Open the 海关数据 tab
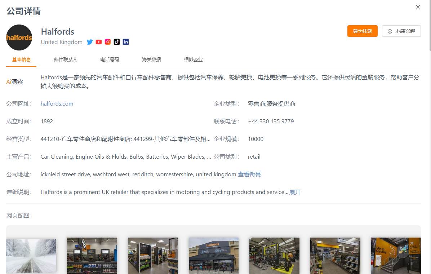The height and width of the screenshot is (274, 431). coord(151,60)
